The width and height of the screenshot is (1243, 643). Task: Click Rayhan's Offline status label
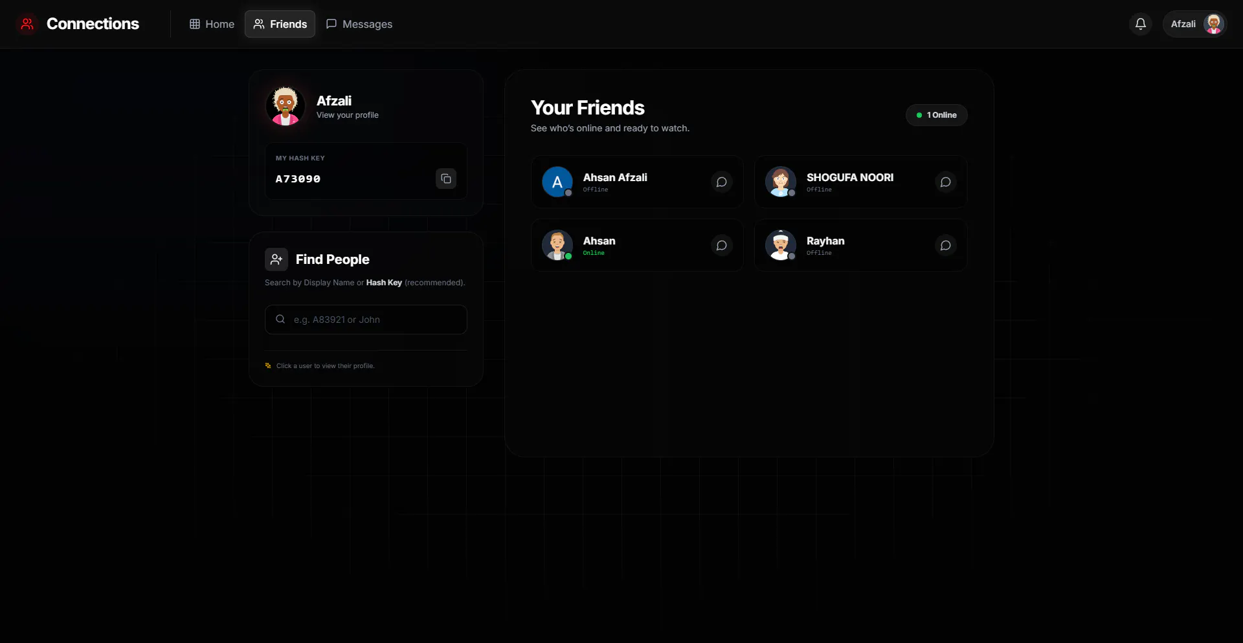tap(819, 253)
